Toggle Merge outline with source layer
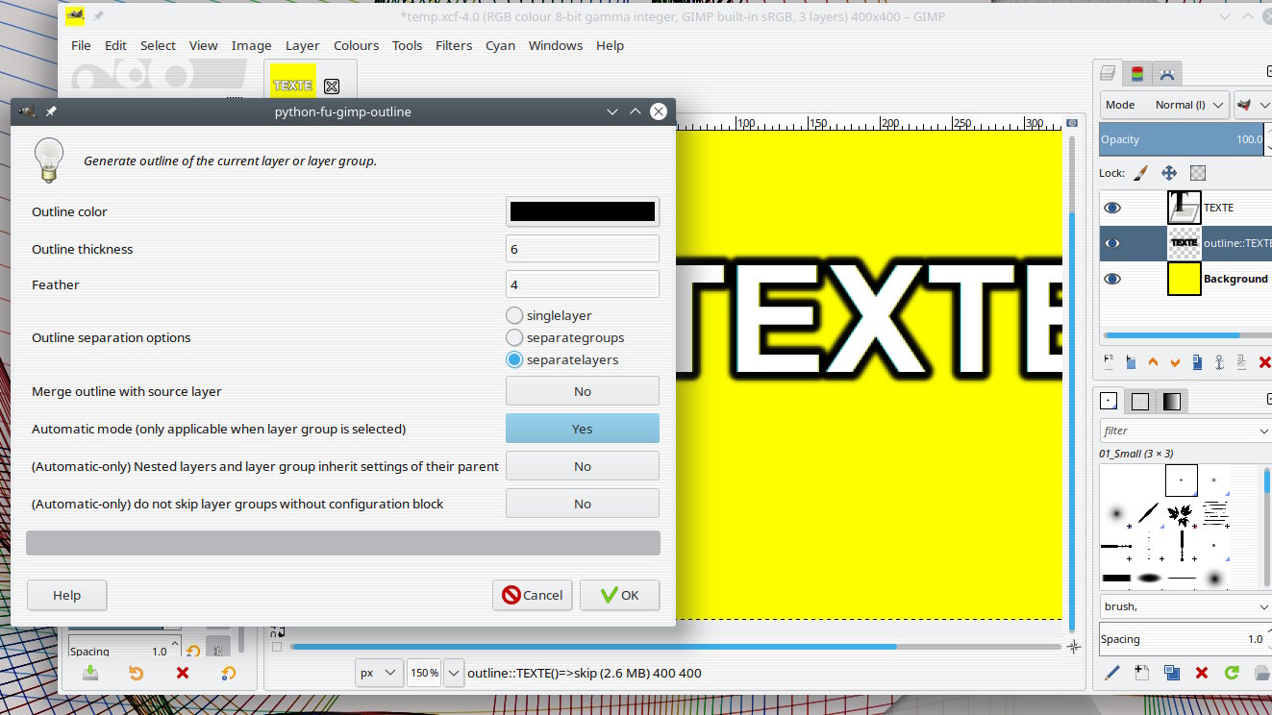The width and height of the screenshot is (1272, 715). point(583,391)
